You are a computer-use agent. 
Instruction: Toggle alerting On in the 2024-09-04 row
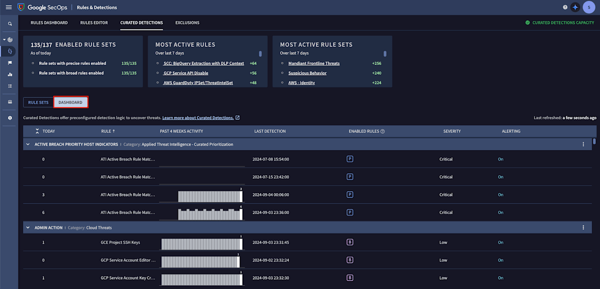(500, 195)
